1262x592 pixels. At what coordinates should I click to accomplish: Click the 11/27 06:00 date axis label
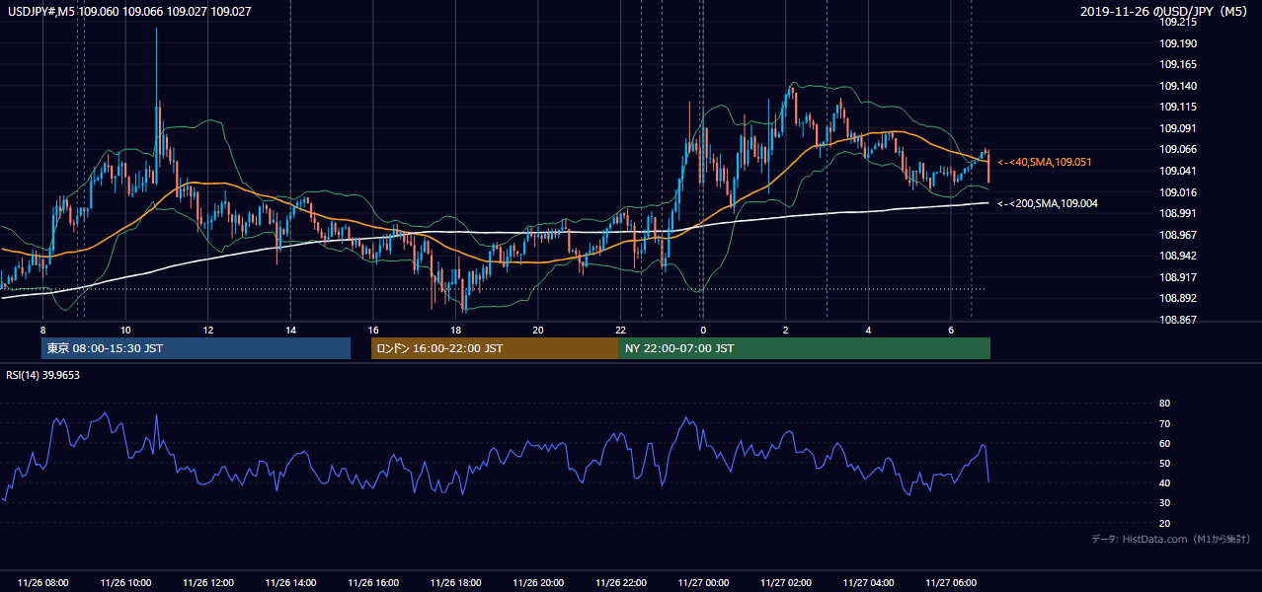pos(951,583)
